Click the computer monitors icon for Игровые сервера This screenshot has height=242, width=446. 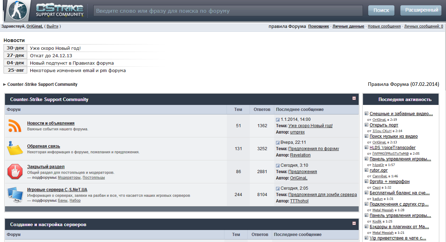click(x=15, y=195)
